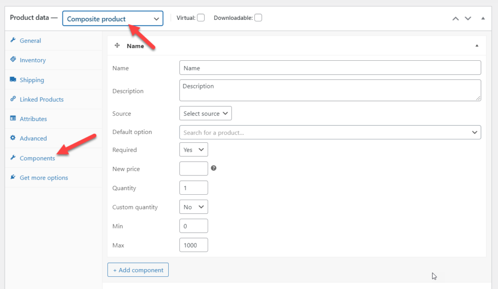Click the Add component button

tap(138, 270)
